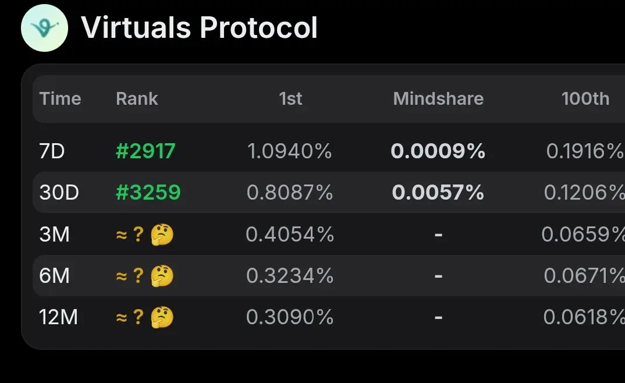Image resolution: width=625 pixels, height=383 pixels.
Task: Click rank #2917 in the 7D row
Action: point(145,151)
